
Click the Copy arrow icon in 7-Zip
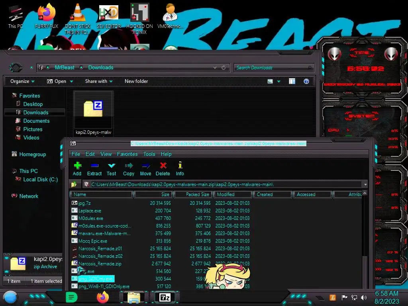pos(129,165)
